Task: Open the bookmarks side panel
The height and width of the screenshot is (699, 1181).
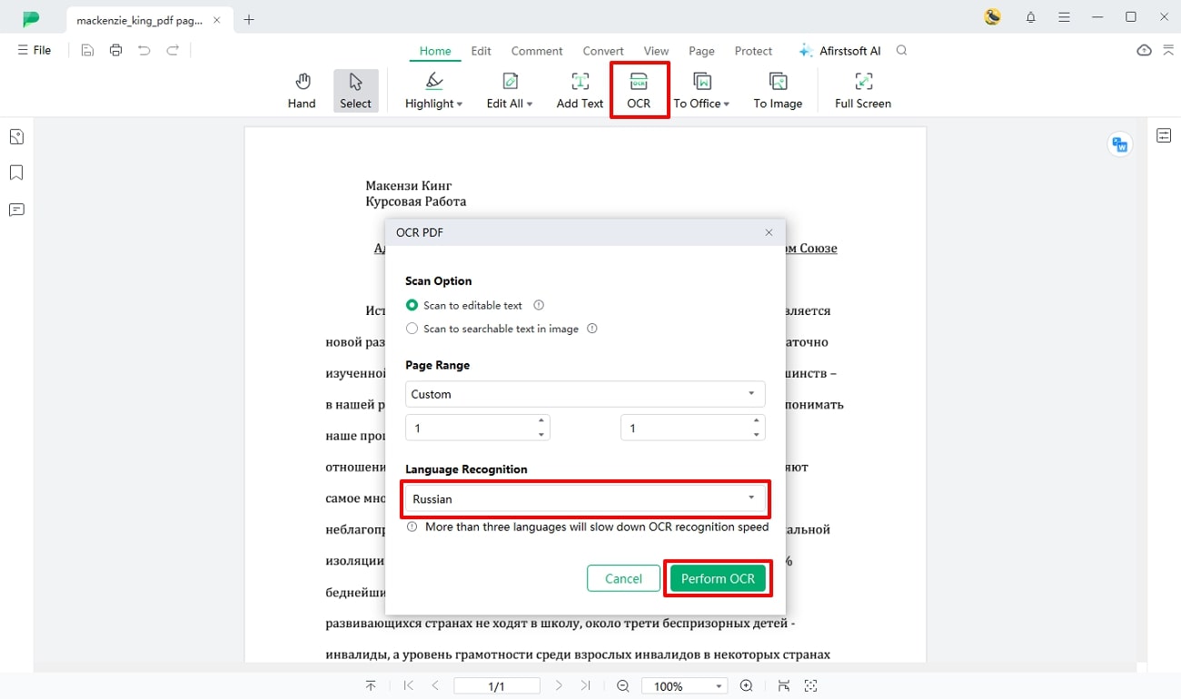Action: coord(16,172)
